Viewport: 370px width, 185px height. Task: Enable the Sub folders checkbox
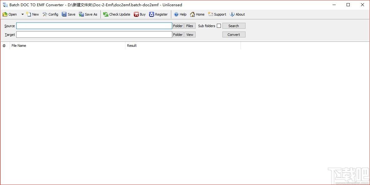[x=219, y=26]
